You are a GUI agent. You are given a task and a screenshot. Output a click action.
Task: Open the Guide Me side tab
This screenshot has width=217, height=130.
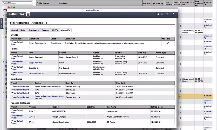tap(1, 23)
